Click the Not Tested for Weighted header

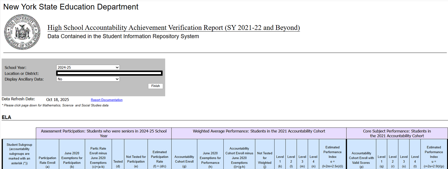[265, 154]
